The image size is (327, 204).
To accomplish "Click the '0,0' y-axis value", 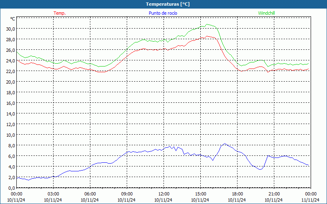I will coord(12,188).
